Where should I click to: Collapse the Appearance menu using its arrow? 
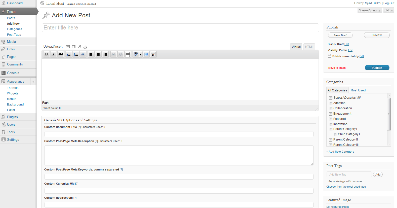point(33,82)
